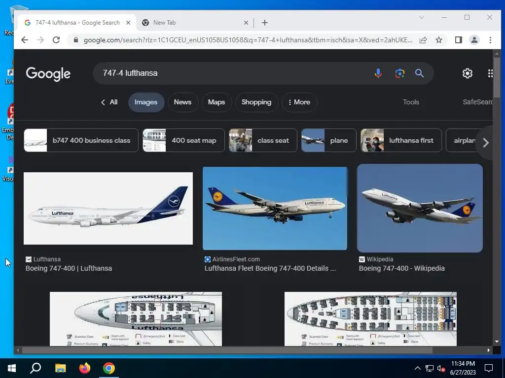Image resolution: width=505 pixels, height=378 pixels.
Task: Switch to News results
Action: 182,102
